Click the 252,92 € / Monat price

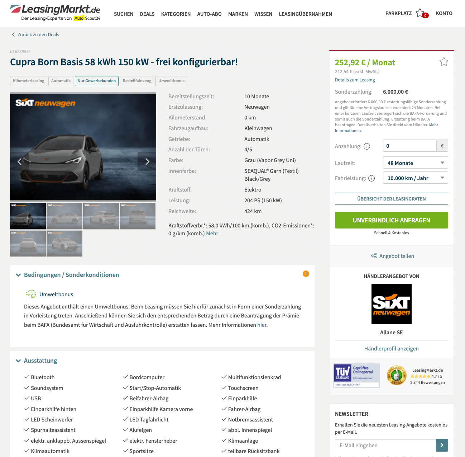(x=365, y=62)
